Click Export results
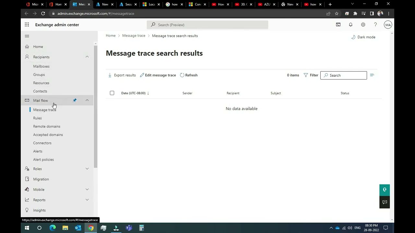 pos(122,75)
